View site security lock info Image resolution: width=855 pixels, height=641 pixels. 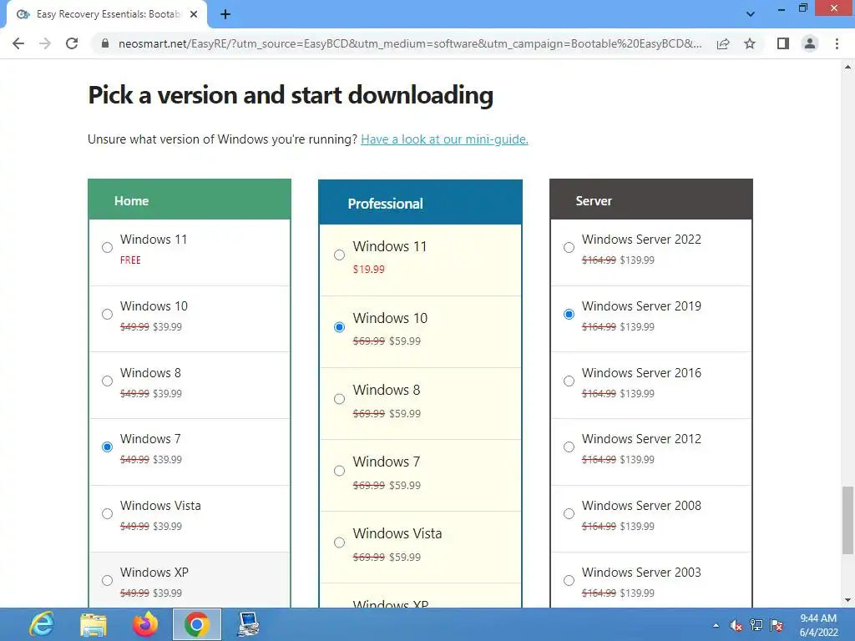tap(105, 43)
